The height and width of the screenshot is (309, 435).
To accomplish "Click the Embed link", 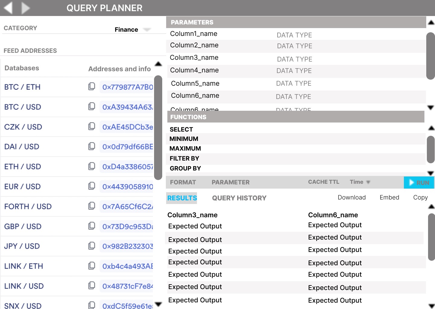I will [x=389, y=197].
